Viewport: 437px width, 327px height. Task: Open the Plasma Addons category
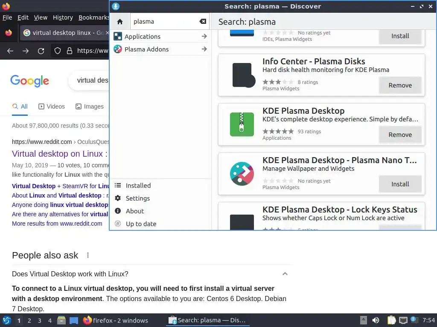160,49
